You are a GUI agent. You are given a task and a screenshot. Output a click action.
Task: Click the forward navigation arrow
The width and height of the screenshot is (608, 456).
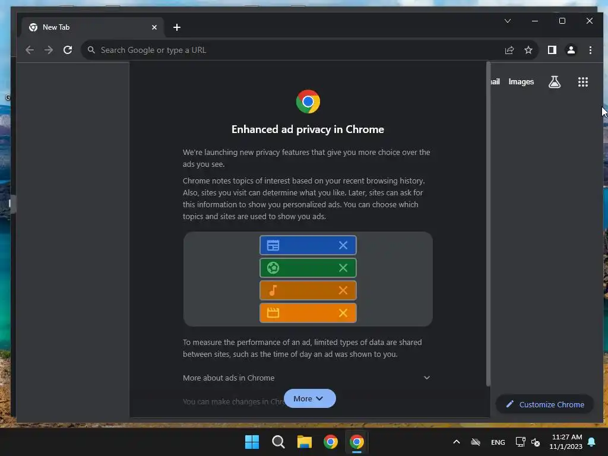[x=49, y=50]
